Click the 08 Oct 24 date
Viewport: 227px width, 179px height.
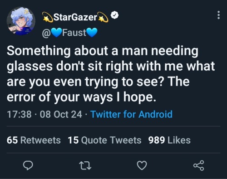(x=61, y=114)
